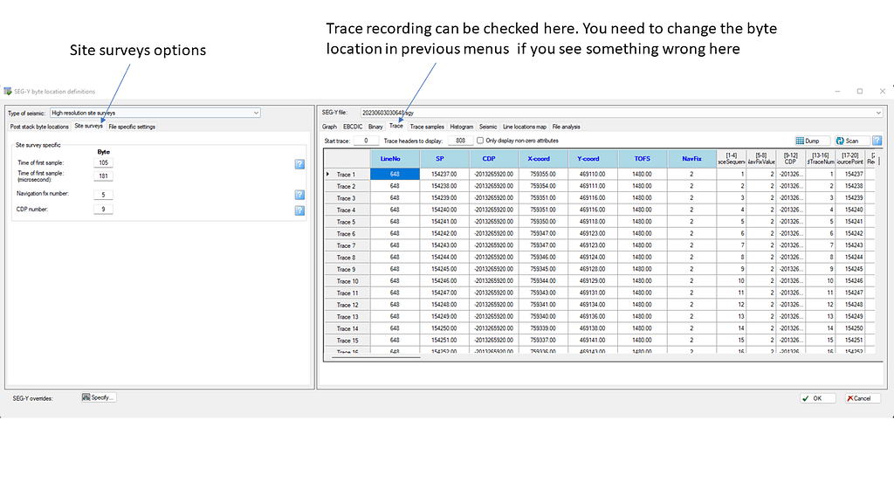The width and height of the screenshot is (894, 503).
Task: Enable Only display non-zero attributes
Action: coord(480,141)
